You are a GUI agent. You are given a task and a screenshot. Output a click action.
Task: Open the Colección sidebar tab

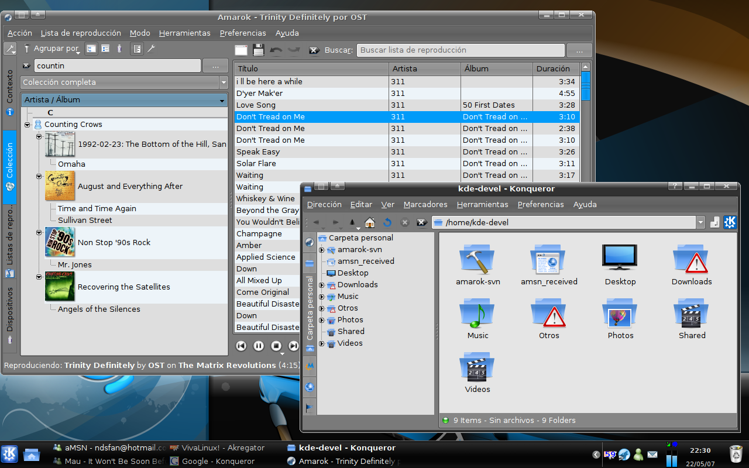[x=10, y=167]
